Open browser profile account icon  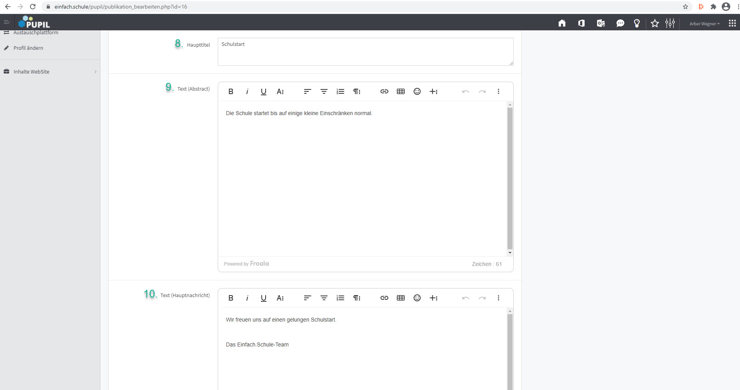pyautogui.click(x=726, y=7)
